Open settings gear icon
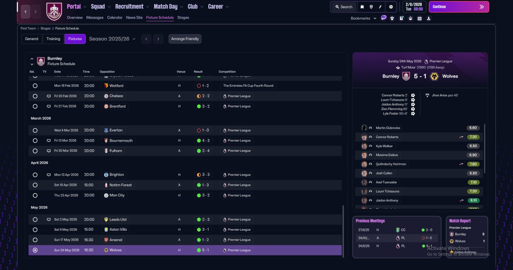The height and width of the screenshot is (270, 513). pos(391,7)
